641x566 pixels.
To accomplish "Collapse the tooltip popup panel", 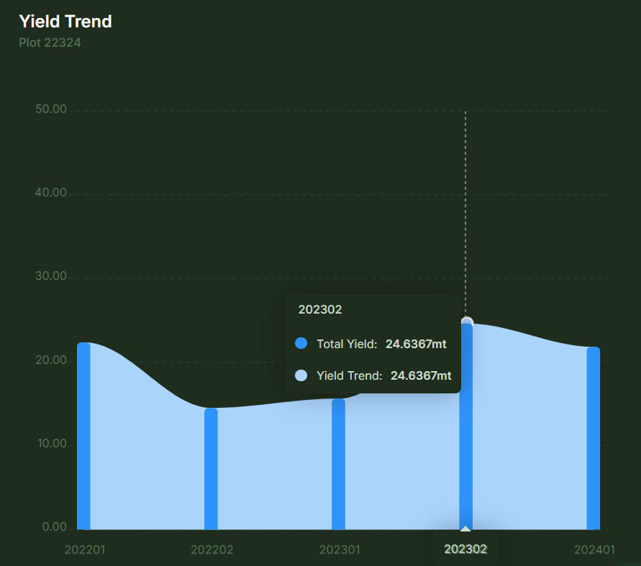I will click(373, 342).
